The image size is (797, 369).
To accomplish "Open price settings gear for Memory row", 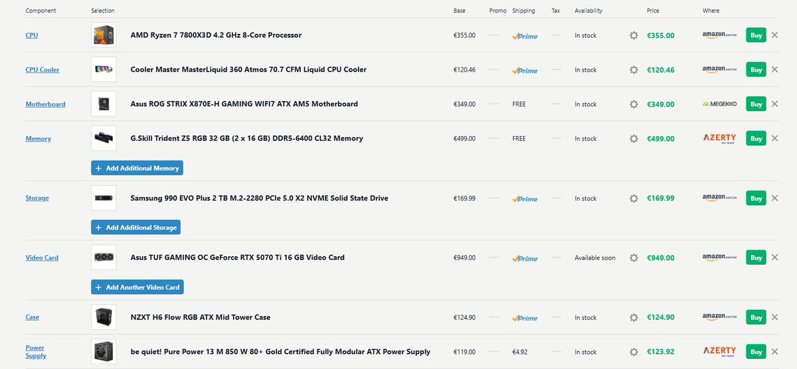I will tap(634, 139).
